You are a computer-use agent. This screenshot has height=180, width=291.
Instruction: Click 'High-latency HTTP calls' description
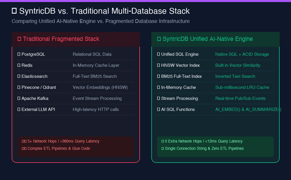[x=96, y=109]
